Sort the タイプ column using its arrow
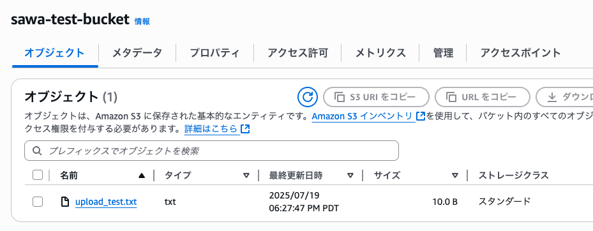 (x=246, y=175)
